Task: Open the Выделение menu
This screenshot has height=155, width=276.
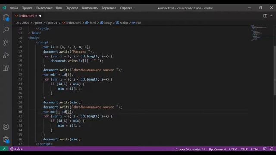Action: 44,8
